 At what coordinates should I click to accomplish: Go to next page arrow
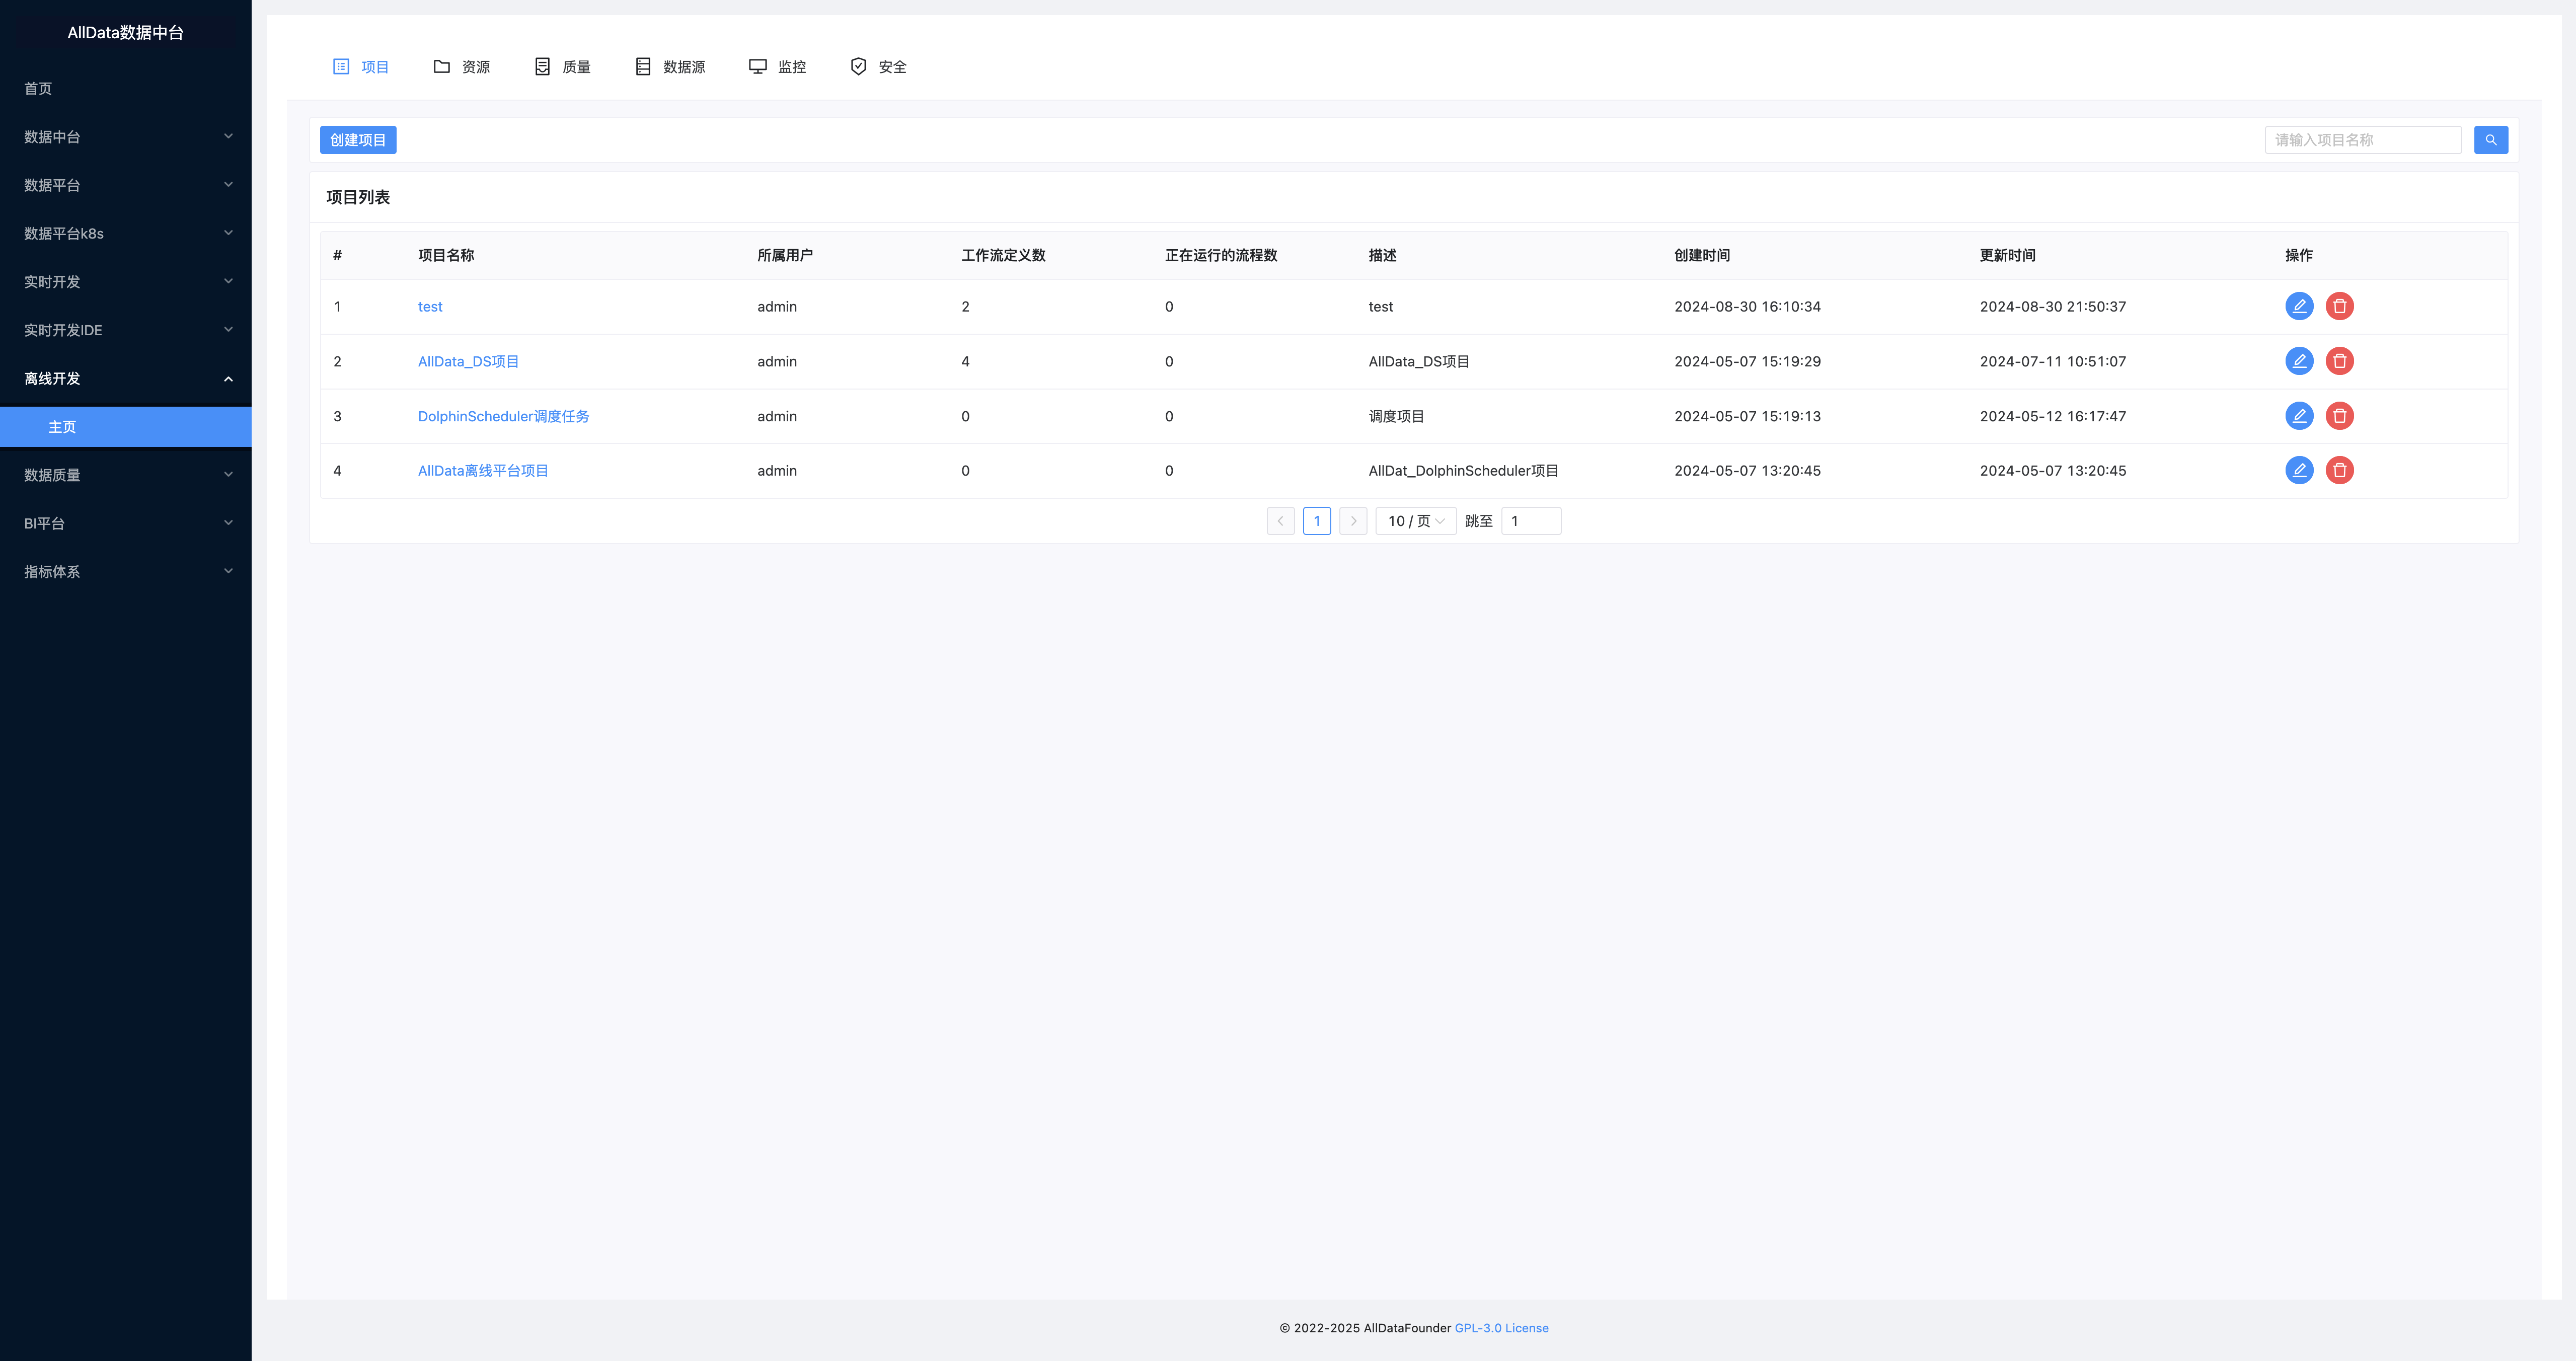click(x=1353, y=521)
